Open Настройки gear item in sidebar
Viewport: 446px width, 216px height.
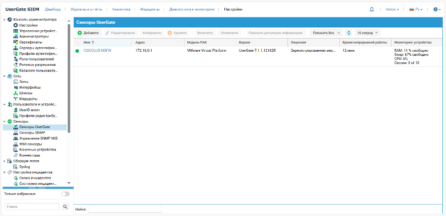(28, 25)
